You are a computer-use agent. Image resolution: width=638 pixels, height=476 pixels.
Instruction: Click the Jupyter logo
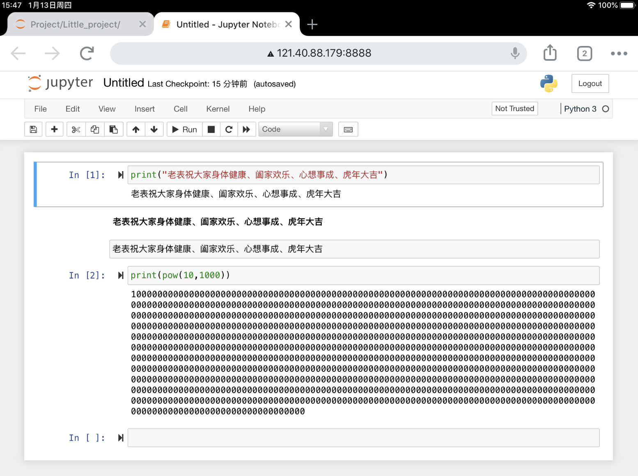click(x=60, y=83)
